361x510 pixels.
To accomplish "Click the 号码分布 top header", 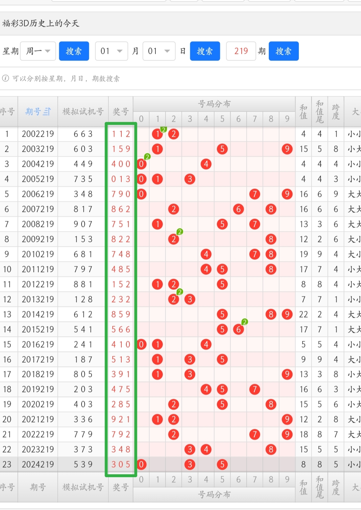I will 214,104.
